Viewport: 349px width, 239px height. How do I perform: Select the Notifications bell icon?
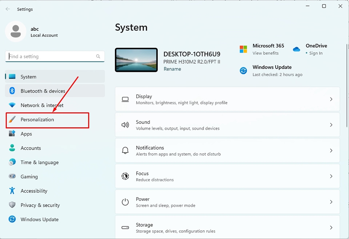(x=125, y=150)
